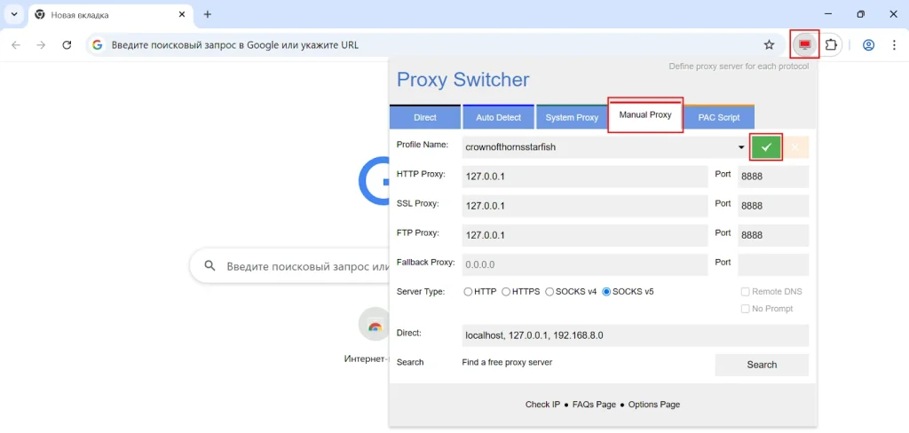Switch to the PAC Script tab

[x=719, y=117]
